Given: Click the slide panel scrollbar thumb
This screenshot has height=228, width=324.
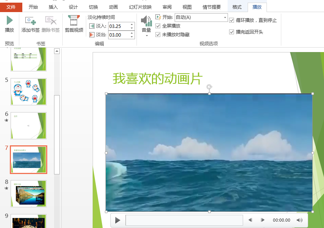Looking at the screenshot, I should [x=57, y=134].
